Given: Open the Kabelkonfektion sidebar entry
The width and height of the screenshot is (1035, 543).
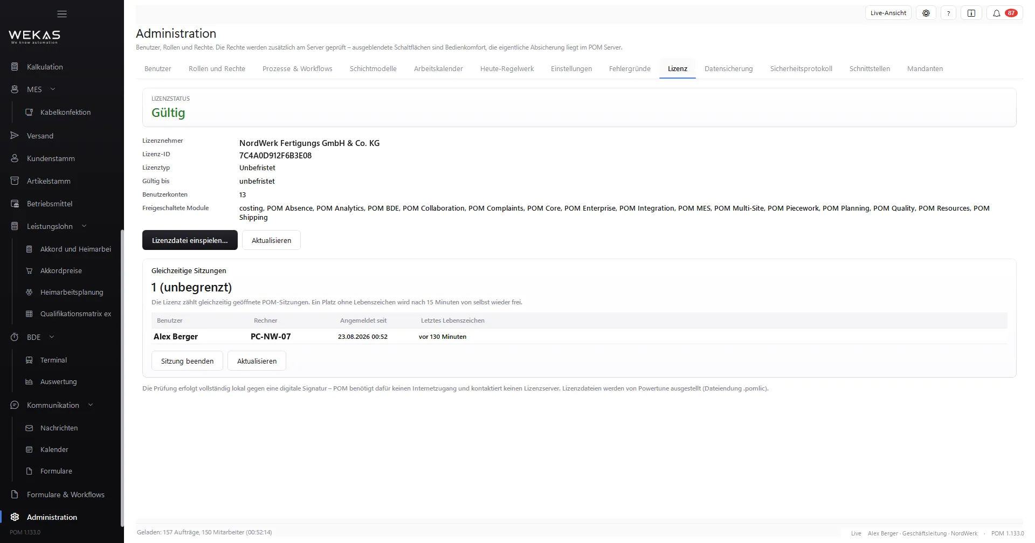Looking at the screenshot, I should coord(65,112).
